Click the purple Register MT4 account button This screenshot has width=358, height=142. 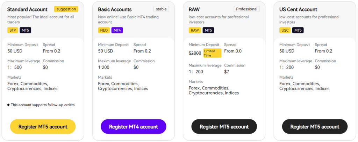133,127
